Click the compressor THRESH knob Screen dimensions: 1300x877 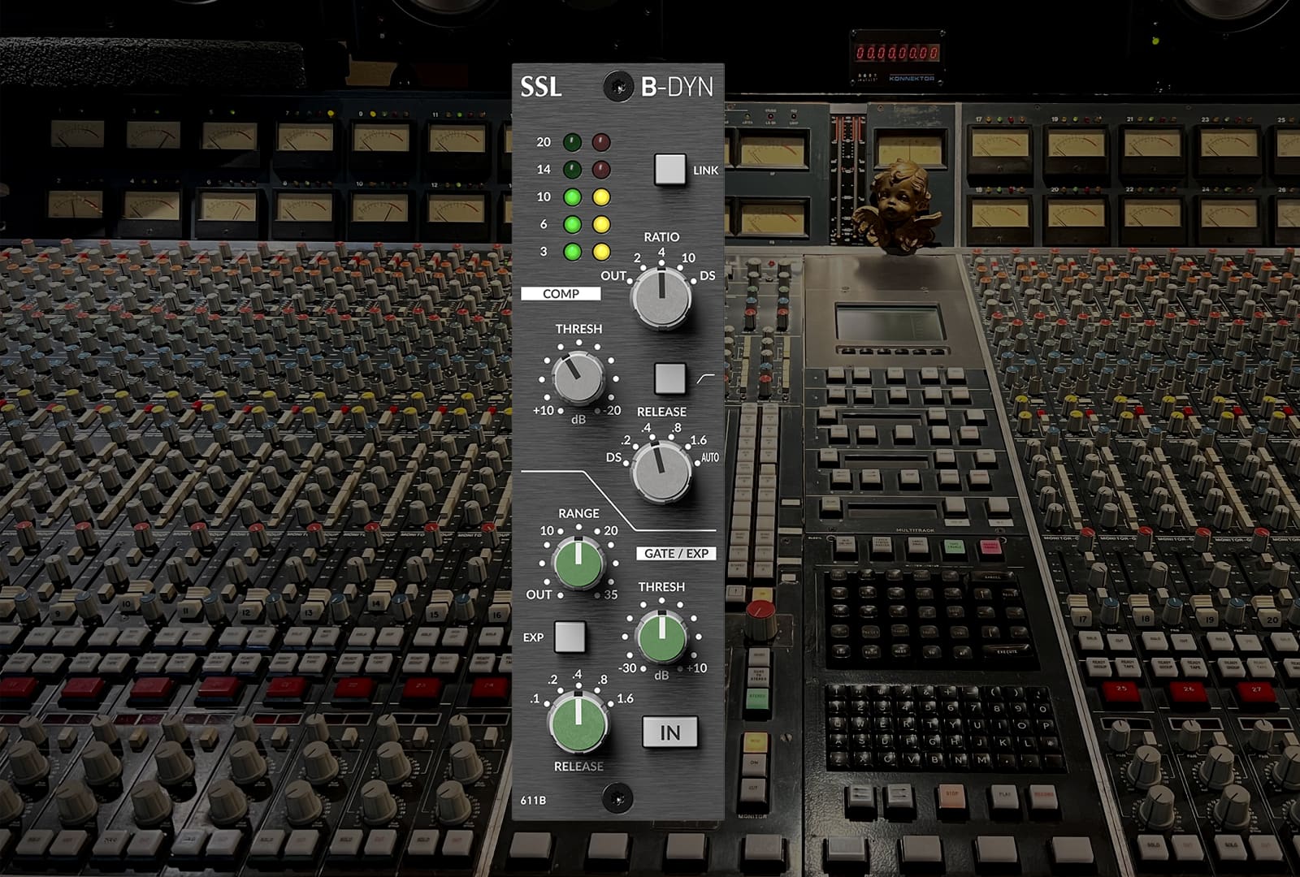click(578, 380)
